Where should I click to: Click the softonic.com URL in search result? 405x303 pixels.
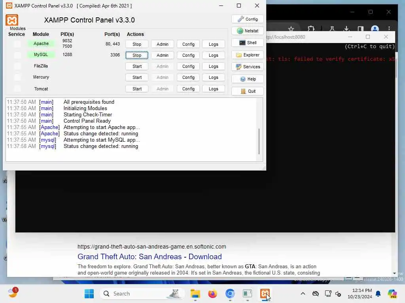click(151, 247)
